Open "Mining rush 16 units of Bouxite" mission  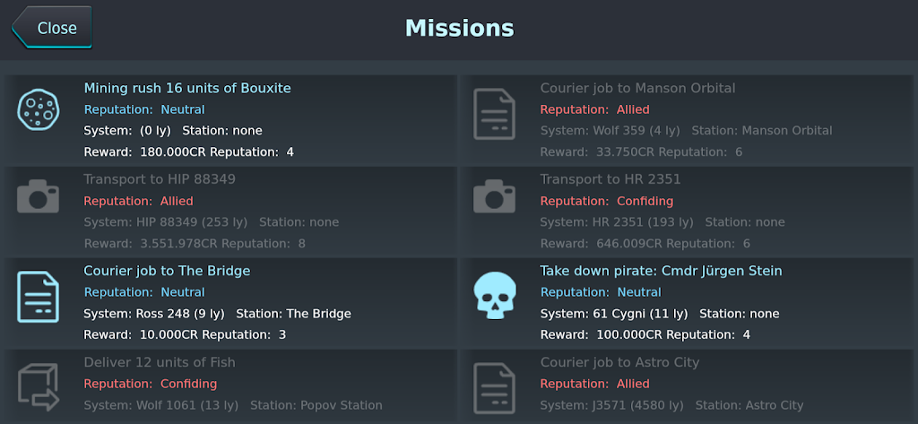(187, 88)
